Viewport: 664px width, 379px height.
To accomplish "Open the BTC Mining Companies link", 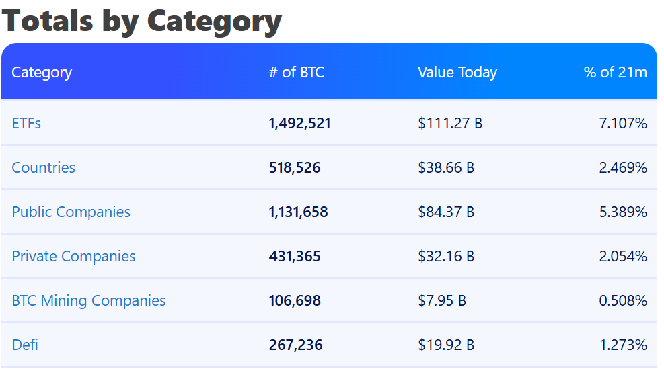I will coord(89,301).
